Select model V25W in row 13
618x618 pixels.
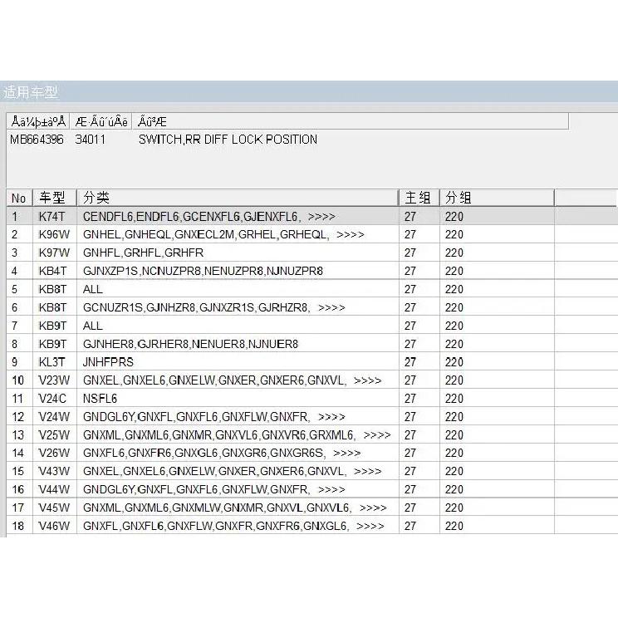pos(54,435)
